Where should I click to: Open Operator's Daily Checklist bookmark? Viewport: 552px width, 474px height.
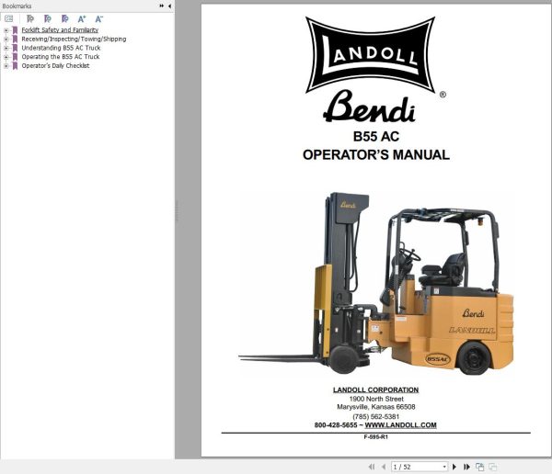point(55,66)
